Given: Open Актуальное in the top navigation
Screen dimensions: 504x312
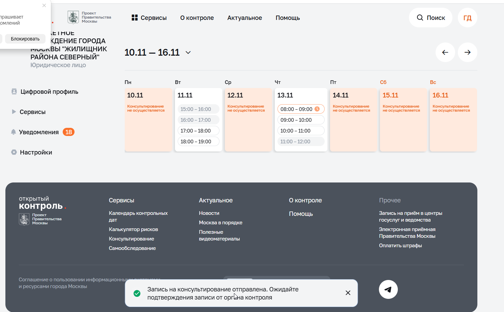Looking at the screenshot, I should click(245, 18).
